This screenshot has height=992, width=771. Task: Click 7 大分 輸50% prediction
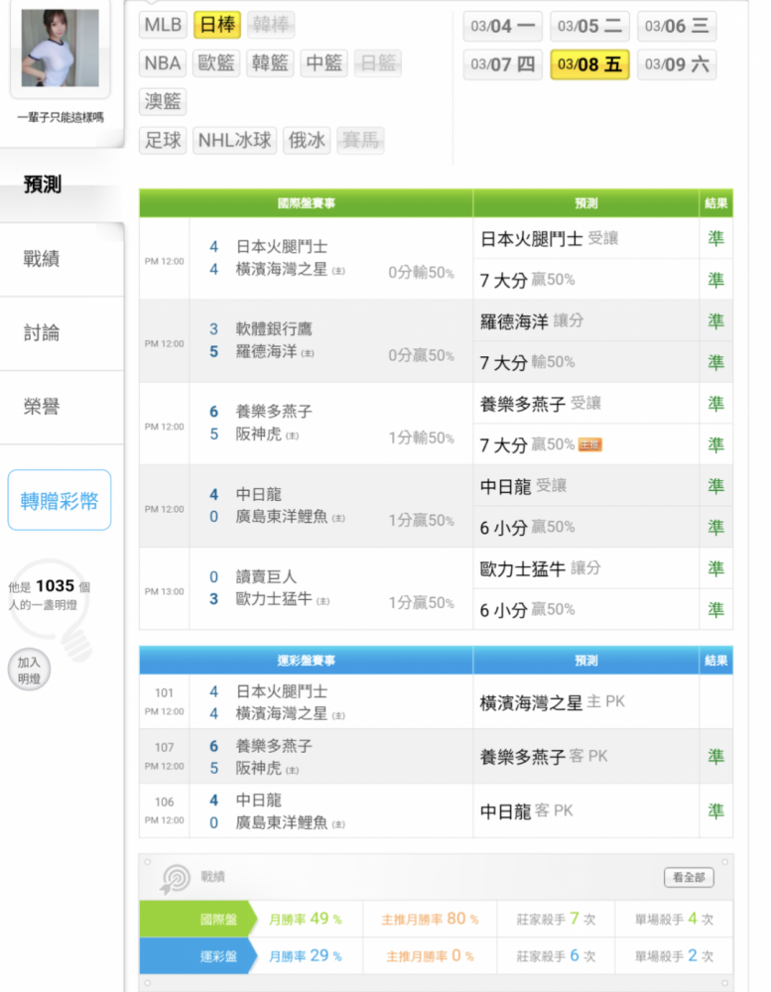coord(527,362)
